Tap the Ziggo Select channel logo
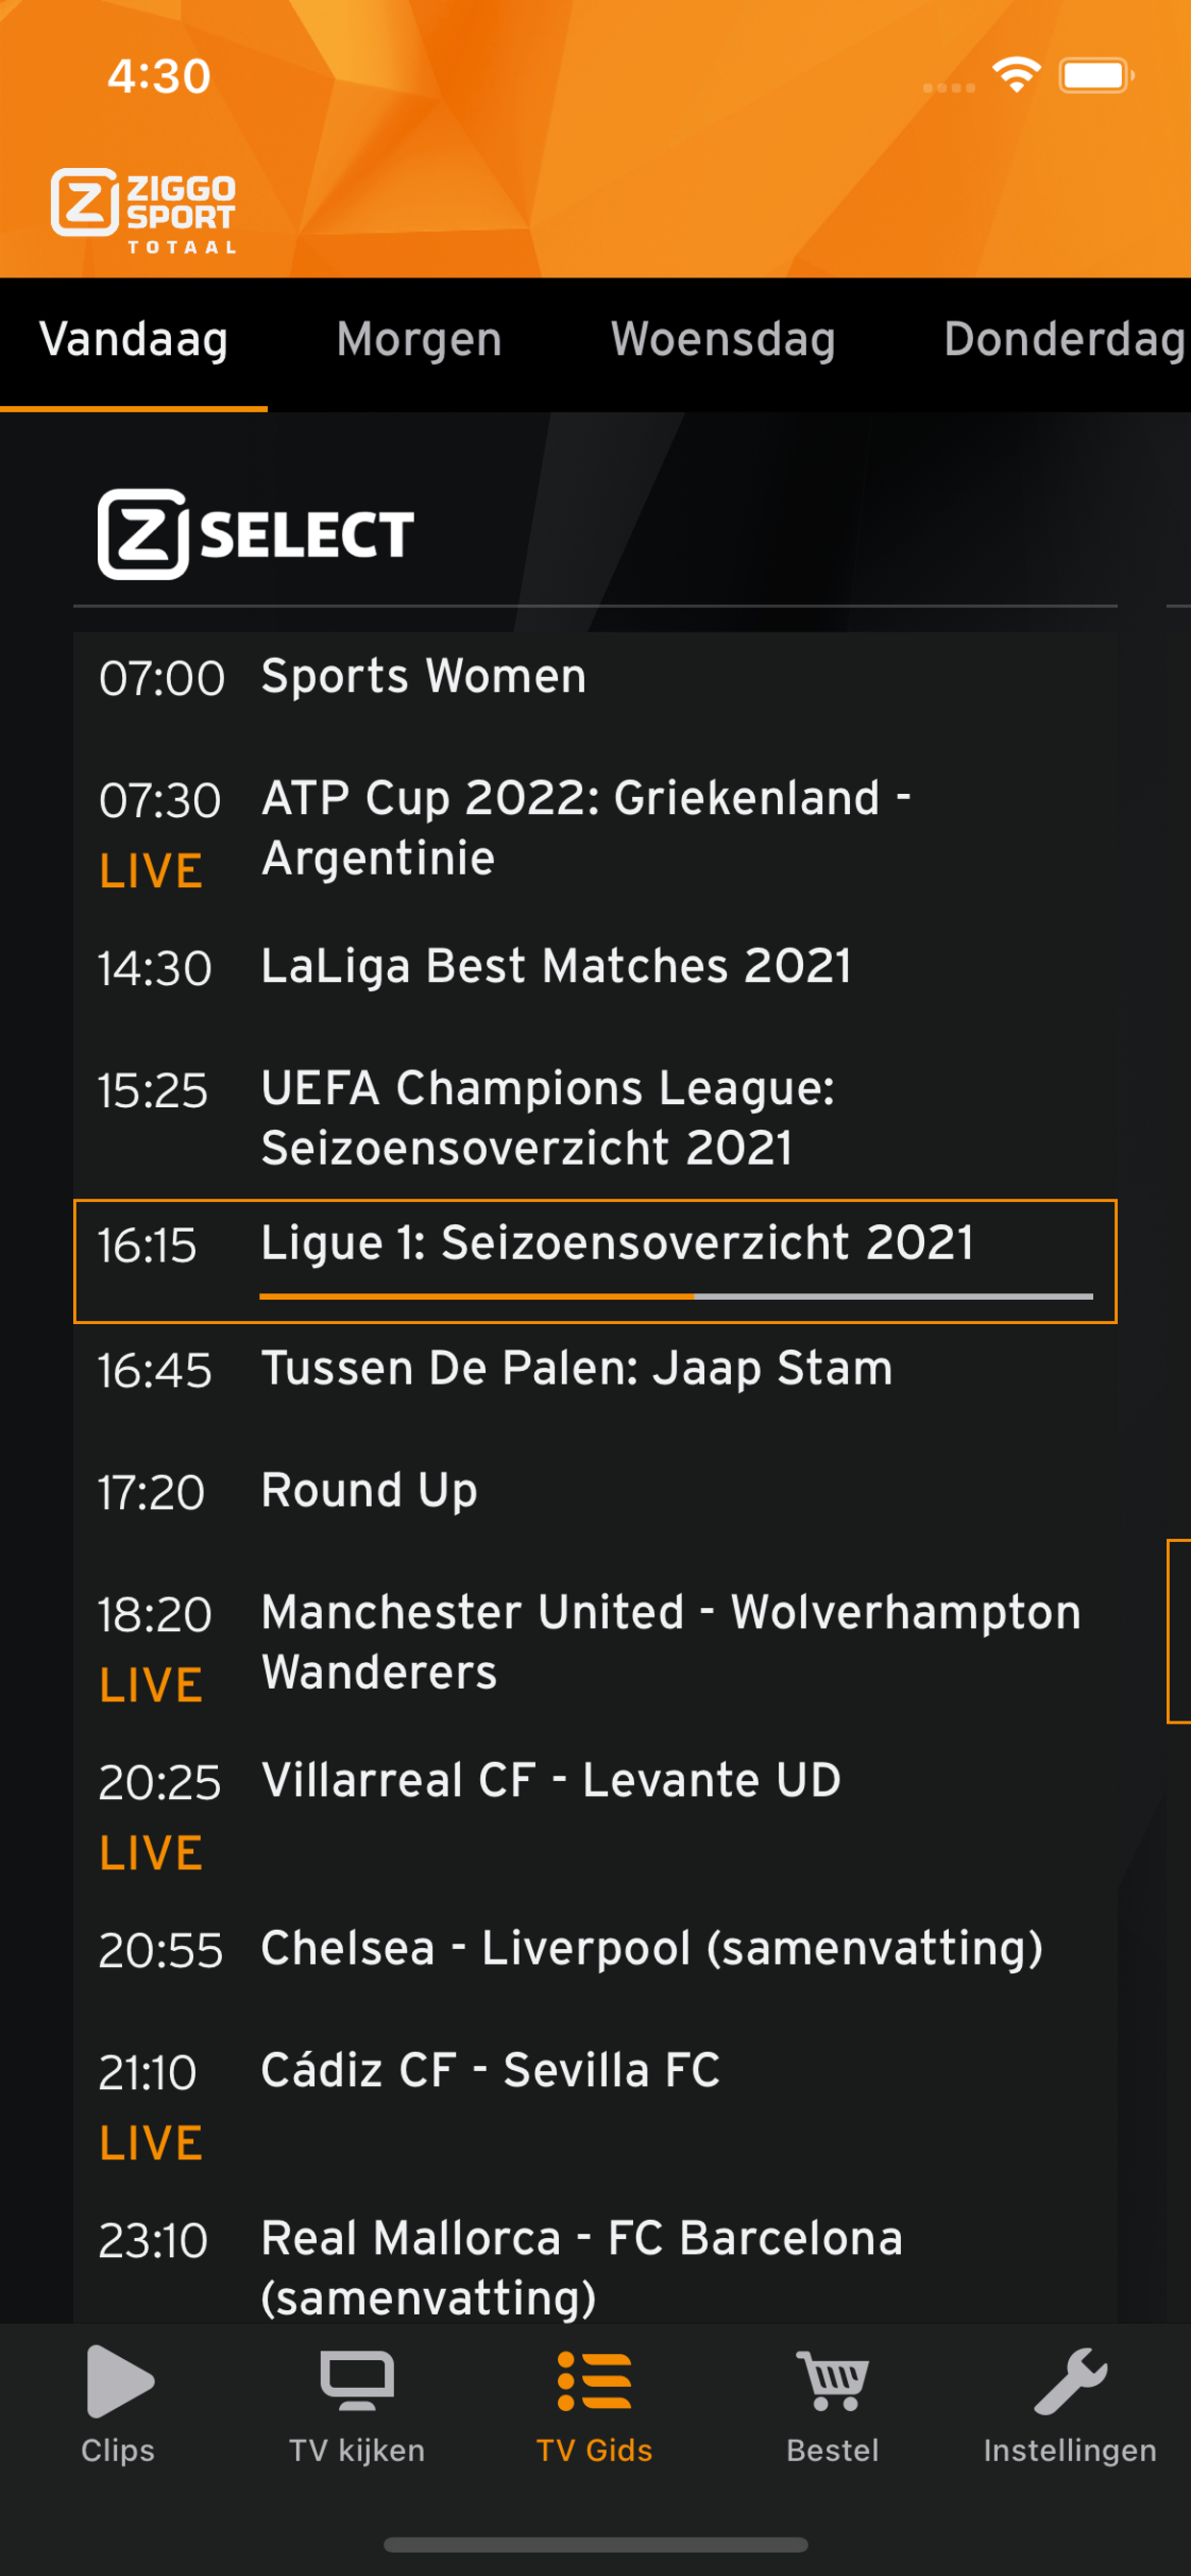Viewport: 1191px width, 2576px height. pos(256,534)
